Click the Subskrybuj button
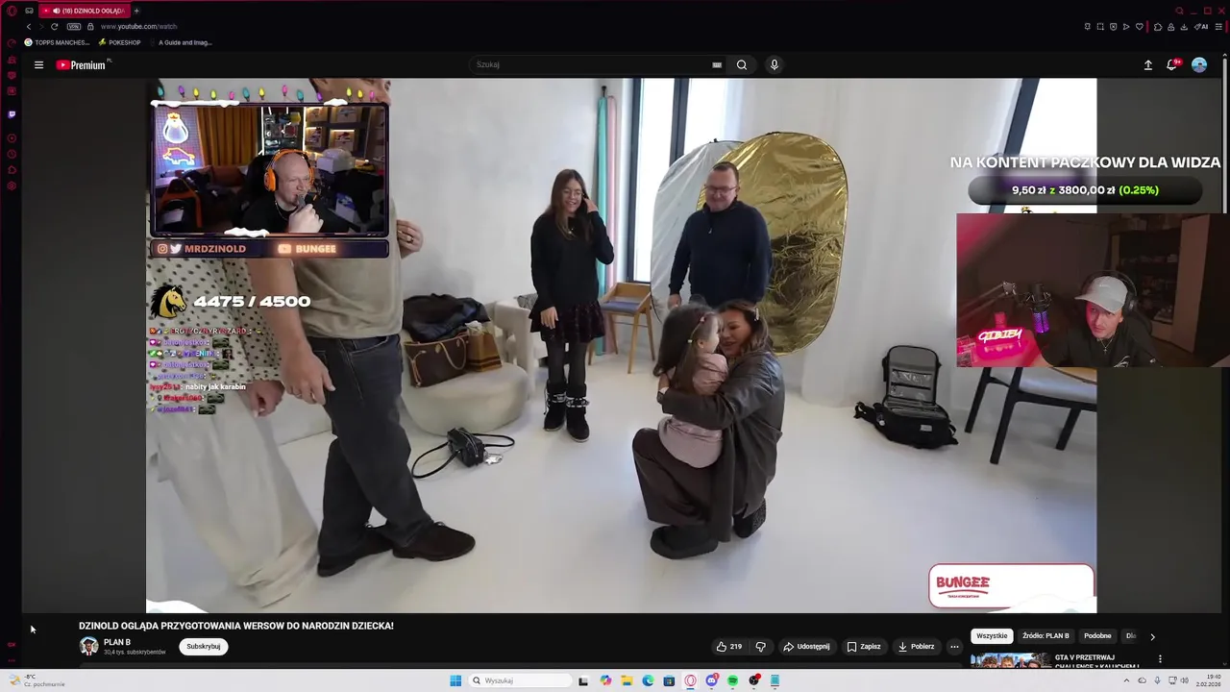This screenshot has width=1230, height=692. pyautogui.click(x=204, y=647)
